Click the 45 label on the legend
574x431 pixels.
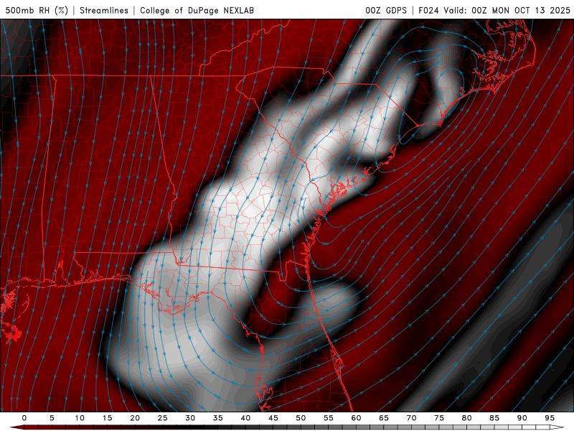273,418
